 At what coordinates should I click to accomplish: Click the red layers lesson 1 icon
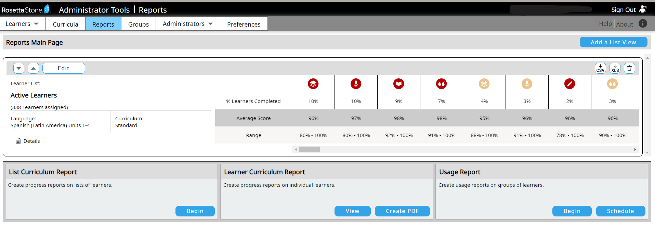pyautogui.click(x=313, y=84)
